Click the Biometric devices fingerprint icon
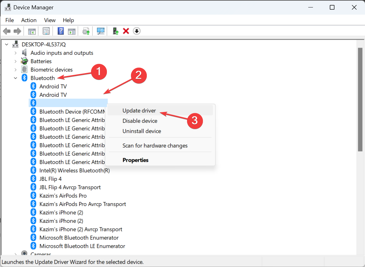This screenshot has height=267, width=365. (x=24, y=69)
